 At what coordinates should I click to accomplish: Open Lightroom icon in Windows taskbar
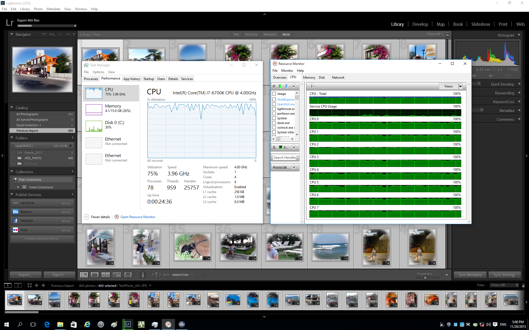point(128,324)
